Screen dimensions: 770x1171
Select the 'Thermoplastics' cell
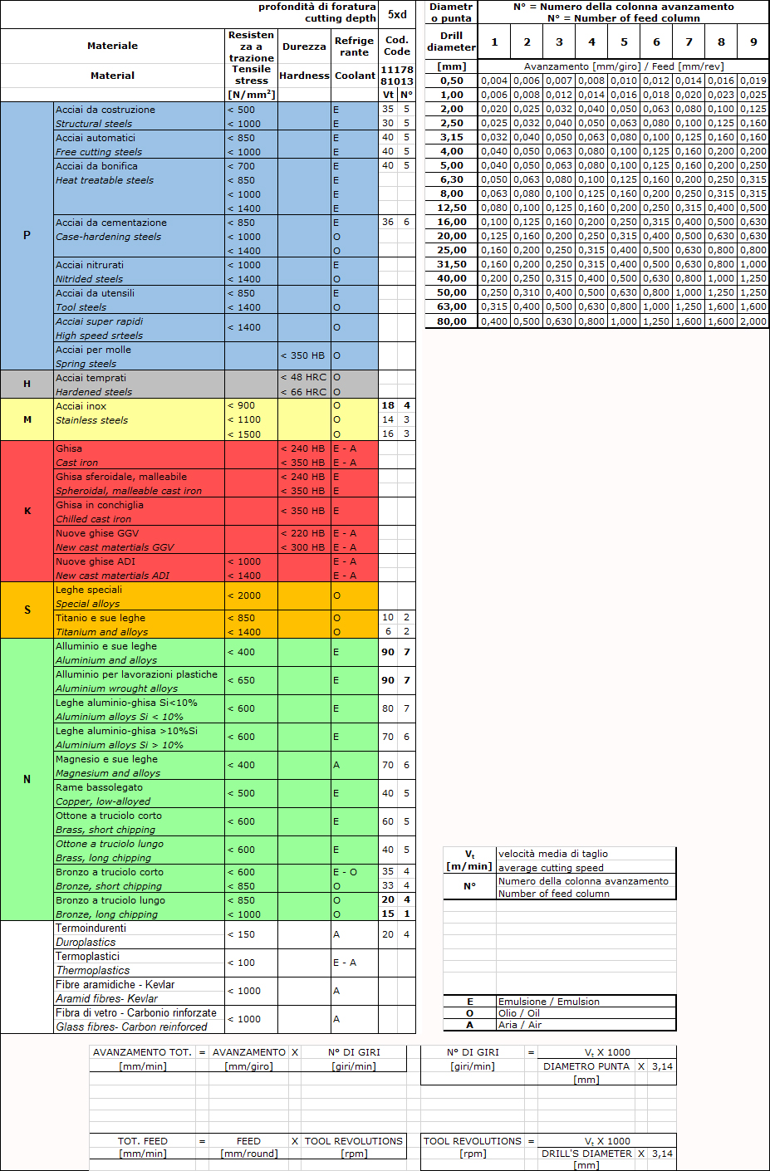[x=140, y=970]
